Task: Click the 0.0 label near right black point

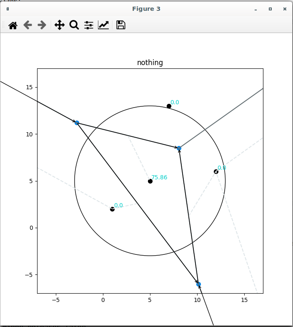Action: tap(222, 168)
